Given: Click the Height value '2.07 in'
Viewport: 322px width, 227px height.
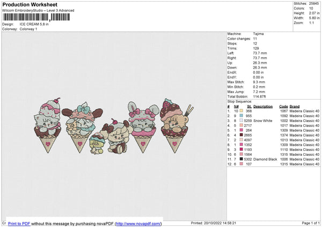Looking at the screenshot, I should (x=314, y=13).
